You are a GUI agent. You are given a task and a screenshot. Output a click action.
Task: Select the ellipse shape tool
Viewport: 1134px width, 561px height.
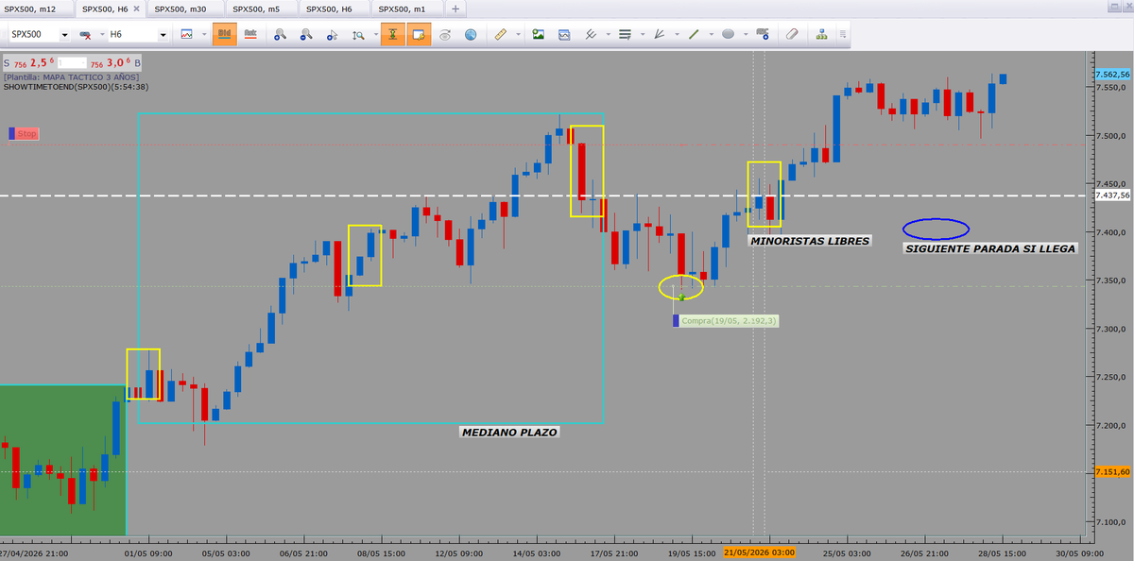(x=728, y=35)
